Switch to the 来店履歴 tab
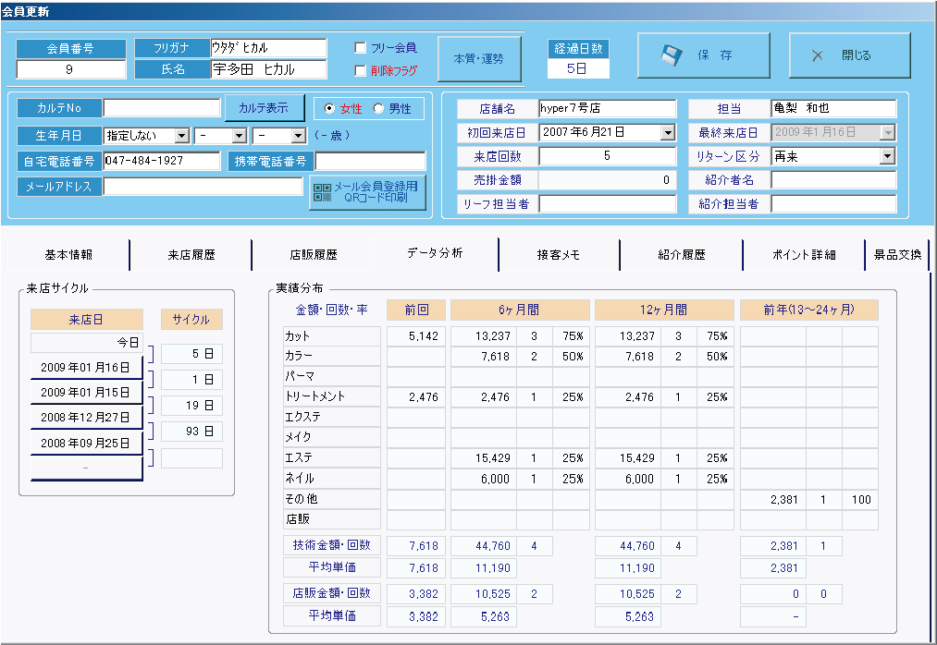The width and height of the screenshot is (937, 645). [x=191, y=255]
